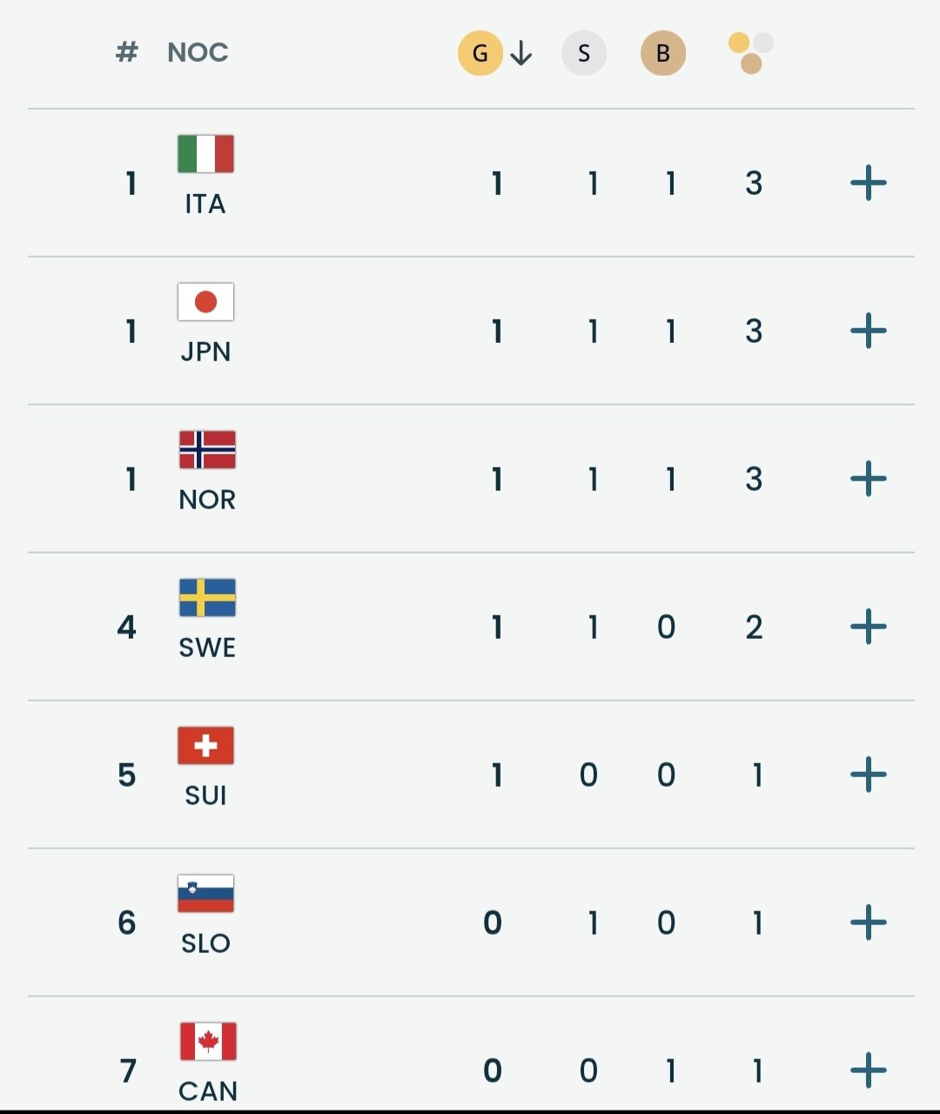Expand the NOR row with plus
940x1114 pixels.
[868, 480]
